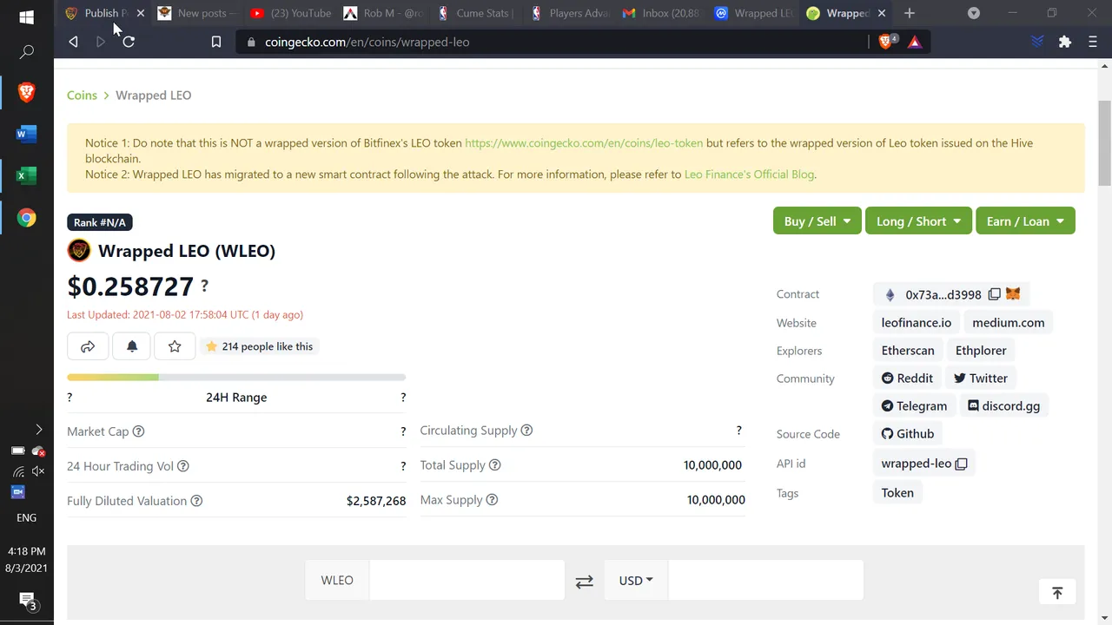The height and width of the screenshot is (625, 1112).
Task: Expand the Long / Short dropdown
Action: (919, 220)
